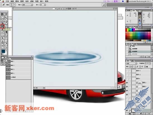The image size is (153, 115).
Task: Select the Hand tool
Action: [x=3, y=47]
